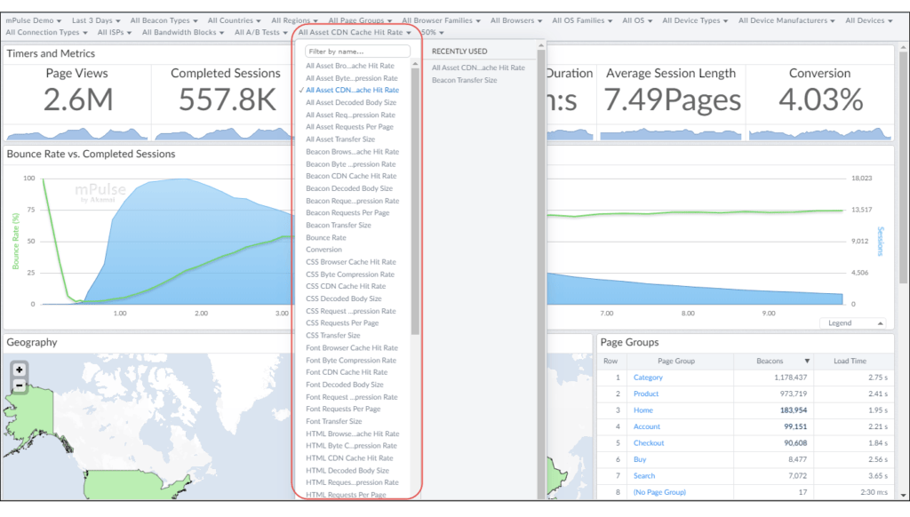Open All Browsers filter
Image resolution: width=910 pixels, height=517 pixels.
[x=516, y=20]
